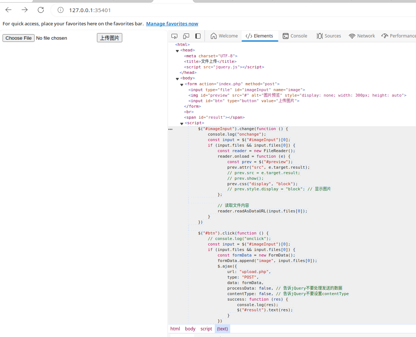
Task: Click the data: formData code line
Action: 245,283
